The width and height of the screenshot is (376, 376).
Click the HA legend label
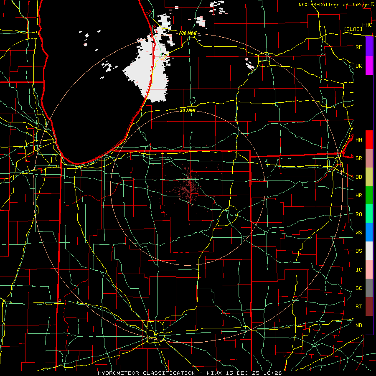coord(358,140)
